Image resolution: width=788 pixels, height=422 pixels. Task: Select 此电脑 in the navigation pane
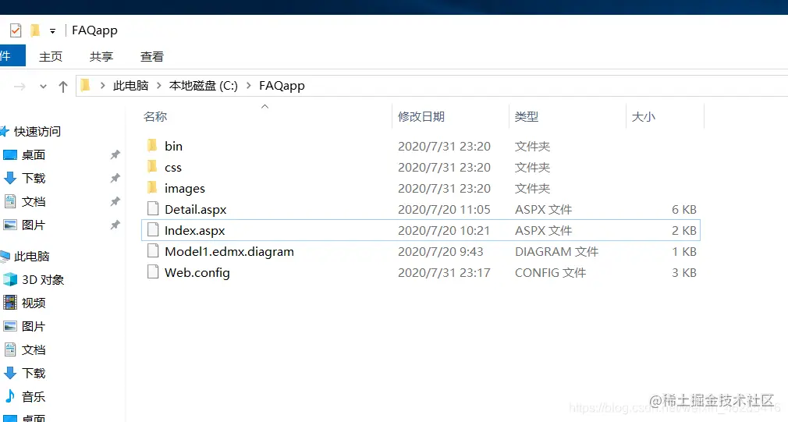[31, 256]
